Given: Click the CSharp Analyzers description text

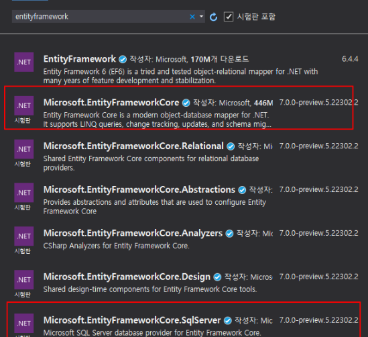Looking at the screenshot, I should [x=116, y=246].
